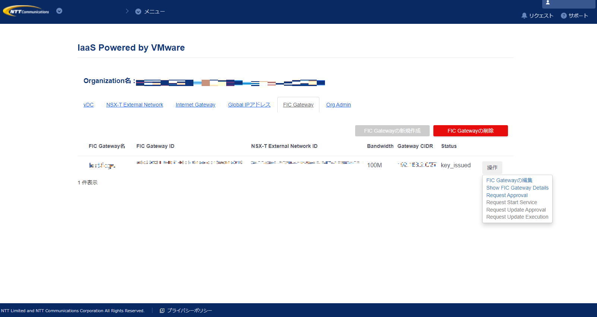Click the red FIC Gatewayの削除 button
The height and width of the screenshot is (317, 597).
coord(471,131)
